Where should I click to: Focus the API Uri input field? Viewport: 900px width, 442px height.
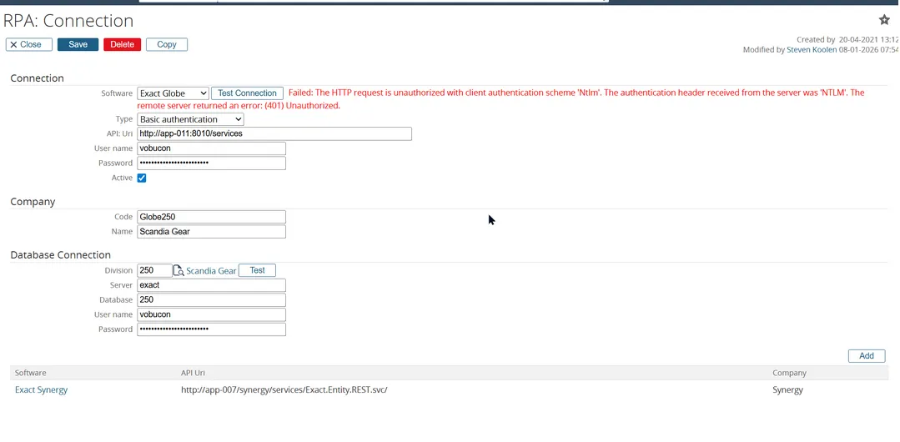[x=274, y=133]
